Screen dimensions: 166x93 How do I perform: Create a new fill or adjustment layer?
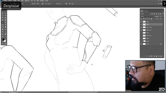pyautogui.click(x=154, y=56)
